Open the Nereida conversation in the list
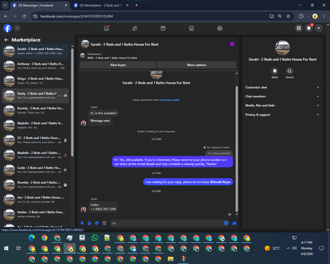Image resolution: width=330 pixels, height=264 pixels. 35,185
